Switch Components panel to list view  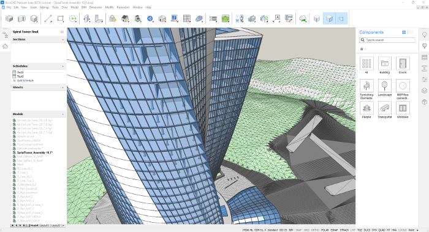coord(411,32)
